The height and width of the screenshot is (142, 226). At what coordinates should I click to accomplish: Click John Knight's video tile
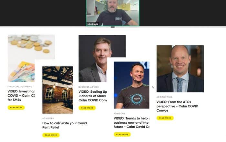[x=113, y=13]
